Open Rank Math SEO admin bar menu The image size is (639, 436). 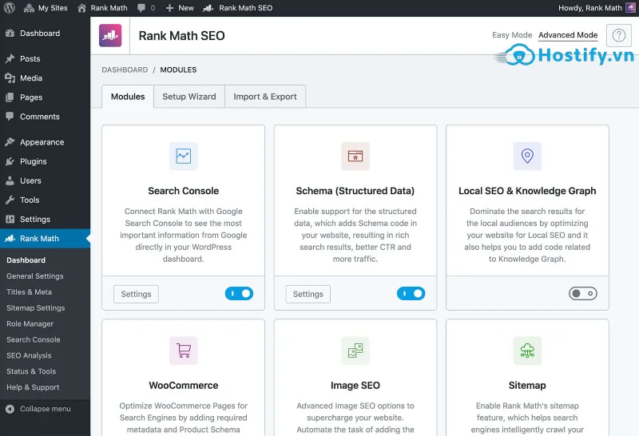pyautogui.click(x=238, y=8)
